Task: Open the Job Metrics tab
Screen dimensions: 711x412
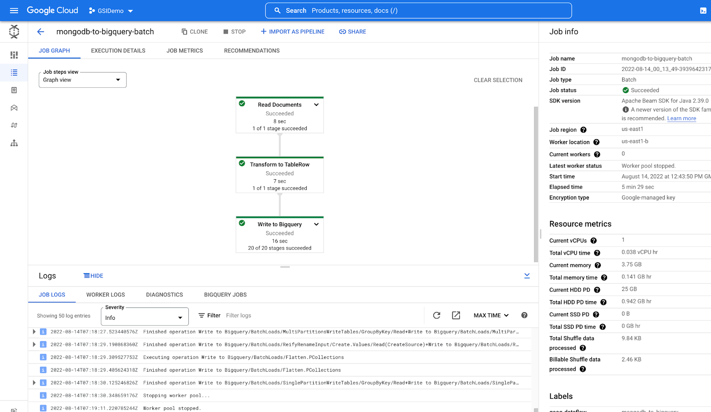Action: click(x=185, y=51)
